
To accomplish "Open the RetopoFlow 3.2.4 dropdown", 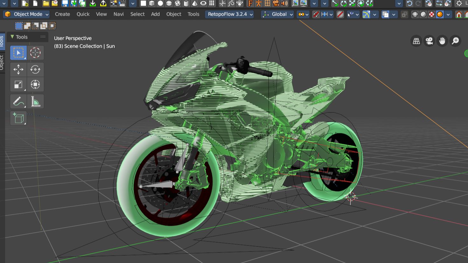I will 229,14.
